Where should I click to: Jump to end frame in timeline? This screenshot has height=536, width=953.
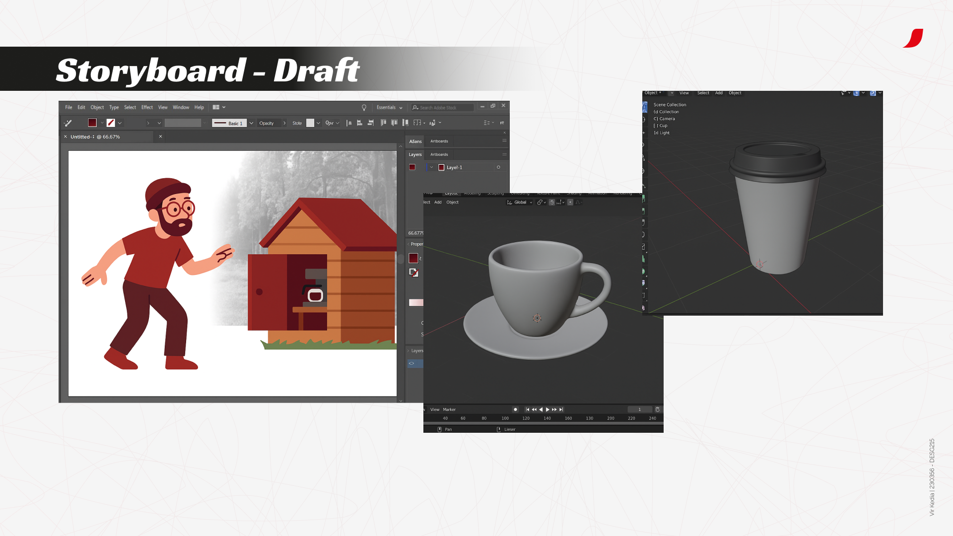561,409
